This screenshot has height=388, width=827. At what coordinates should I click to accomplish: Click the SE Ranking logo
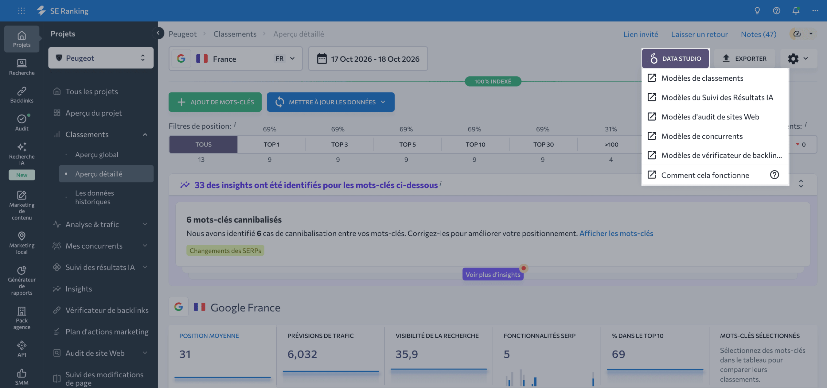pyautogui.click(x=62, y=11)
